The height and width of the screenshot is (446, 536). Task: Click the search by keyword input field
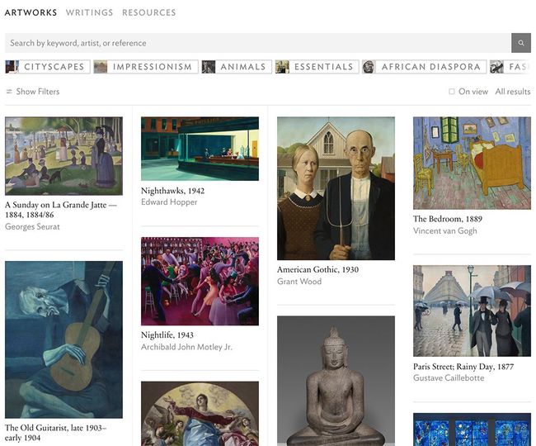pos(258,43)
